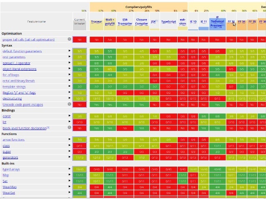
Task: Open the generators feature link
Action: click(x=10, y=157)
